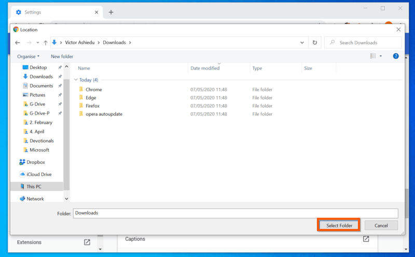Open a new tab in Chrome

coord(111,12)
